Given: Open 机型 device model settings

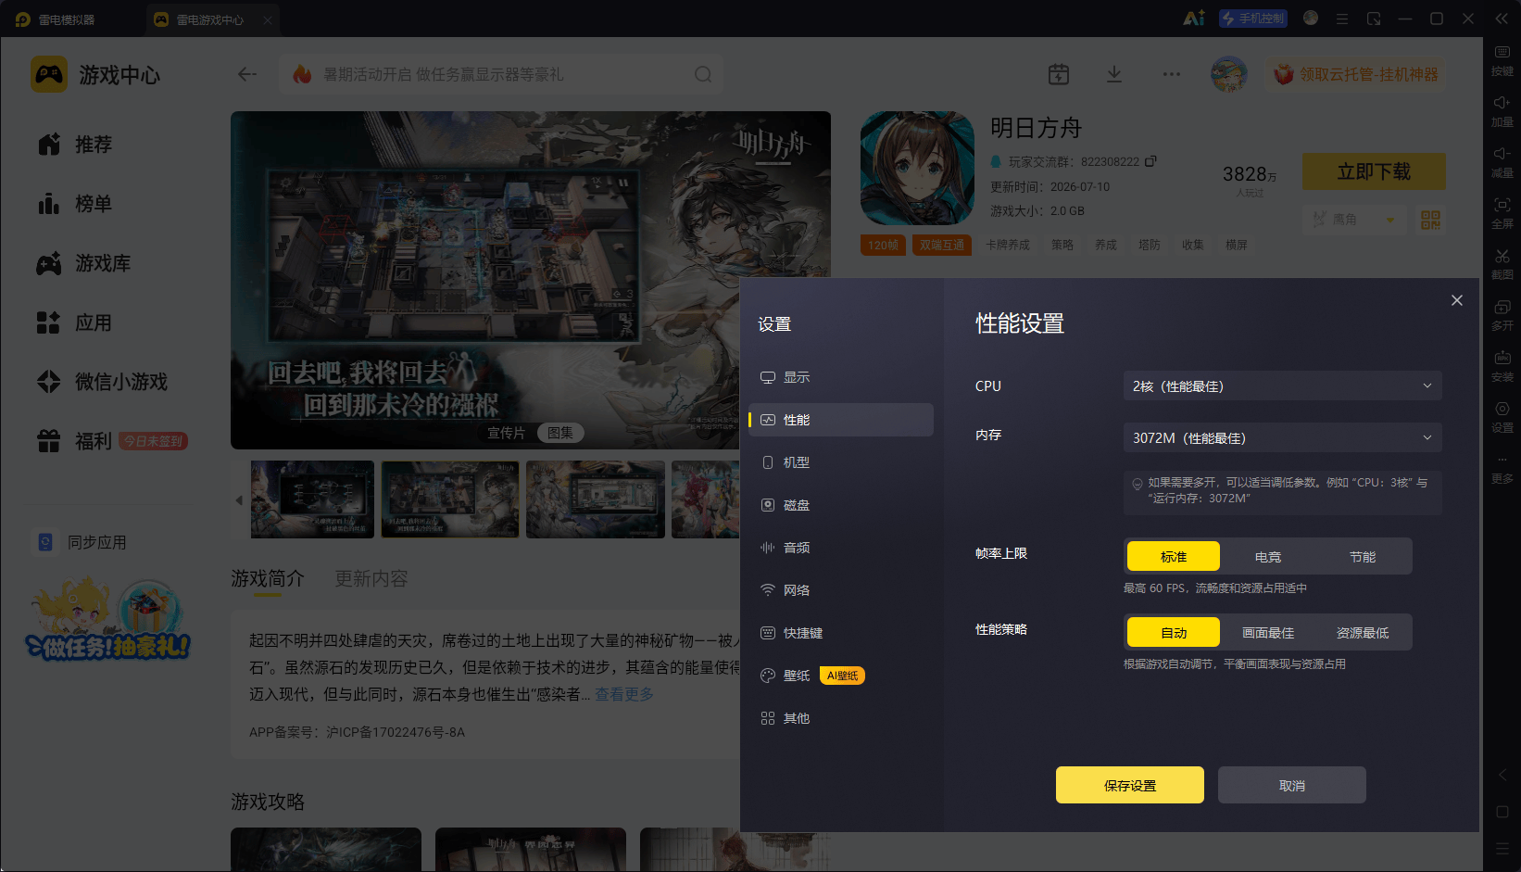Looking at the screenshot, I should point(841,462).
